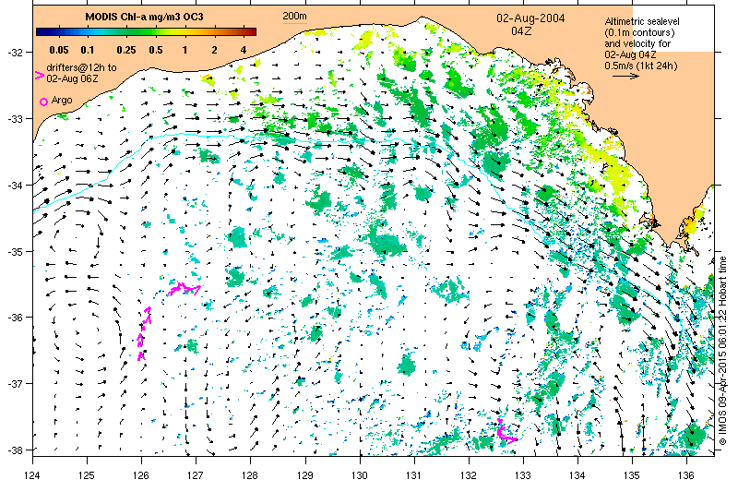Click the latitude label '-38'
Viewport: 738px width, 480px height.
pos(14,450)
